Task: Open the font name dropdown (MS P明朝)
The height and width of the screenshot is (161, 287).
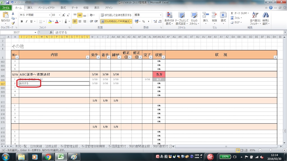Action: click(50, 15)
